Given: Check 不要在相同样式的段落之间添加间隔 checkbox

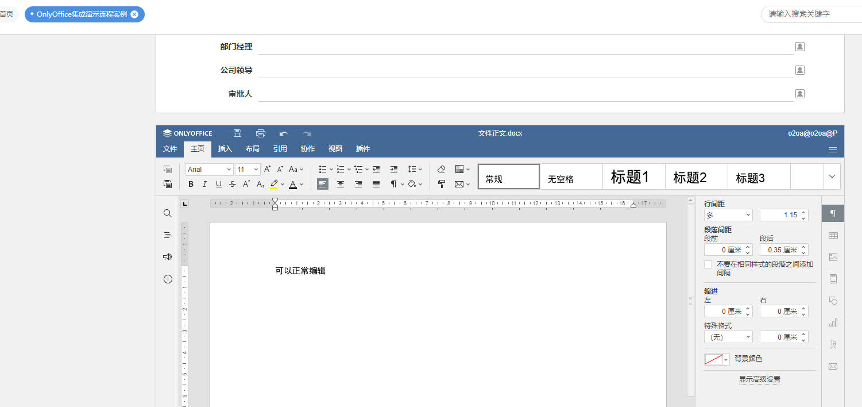Looking at the screenshot, I should 708,264.
